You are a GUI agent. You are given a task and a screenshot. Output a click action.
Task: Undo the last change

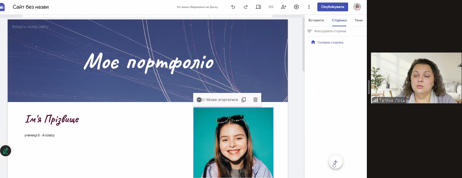click(x=233, y=7)
